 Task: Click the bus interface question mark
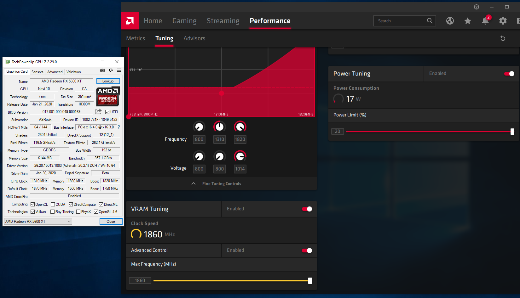[x=119, y=127]
